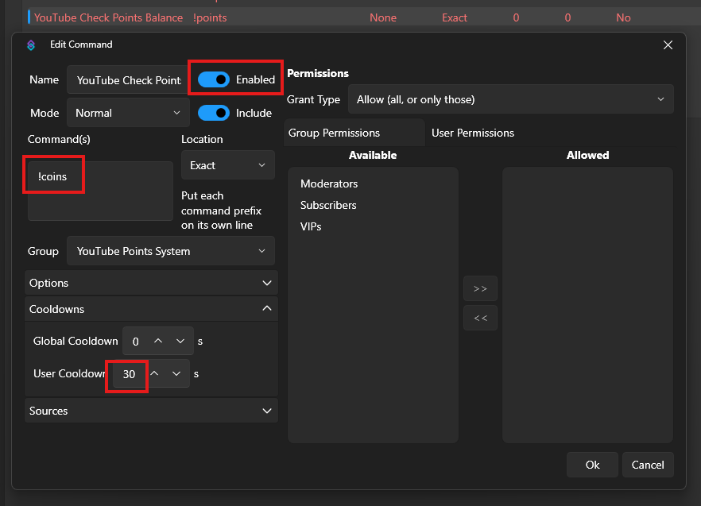The width and height of the screenshot is (701, 506).
Task: Switch to the User Permissions tab
Action: click(473, 133)
